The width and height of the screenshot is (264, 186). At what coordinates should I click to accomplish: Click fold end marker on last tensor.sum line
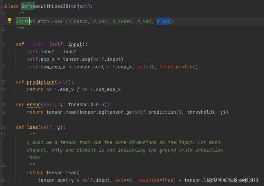click(x=3, y=180)
